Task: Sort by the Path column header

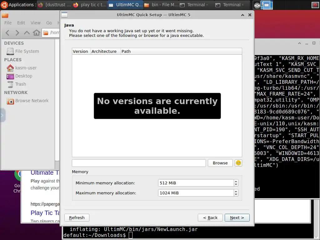Action: [181, 52]
